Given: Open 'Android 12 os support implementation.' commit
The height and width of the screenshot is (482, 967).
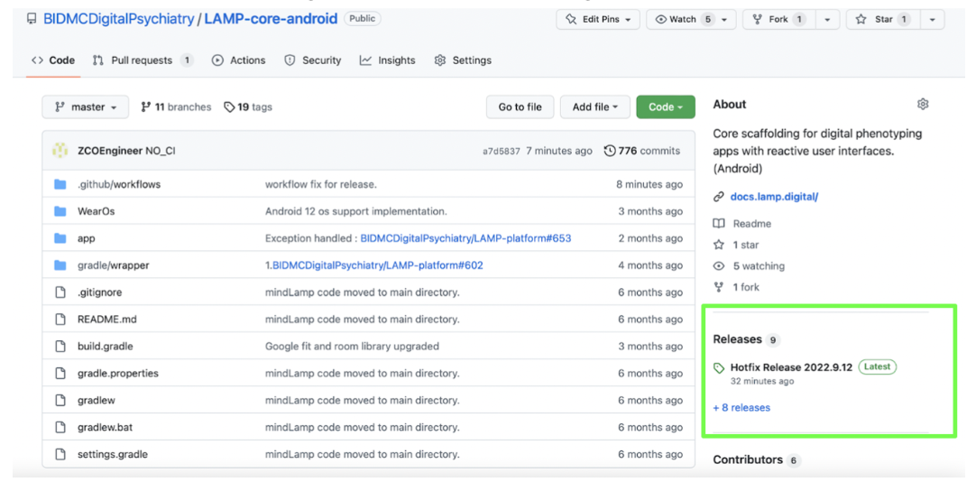Looking at the screenshot, I should pos(355,211).
